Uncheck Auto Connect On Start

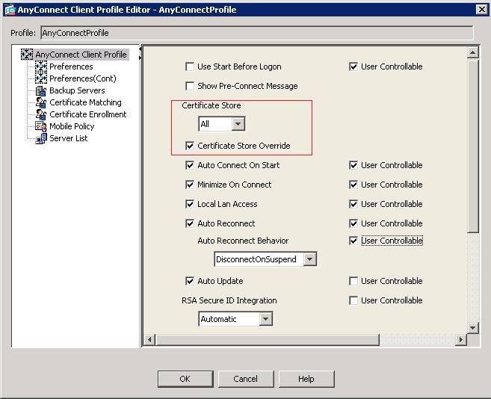pyautogui.click(x=190, y=165)
